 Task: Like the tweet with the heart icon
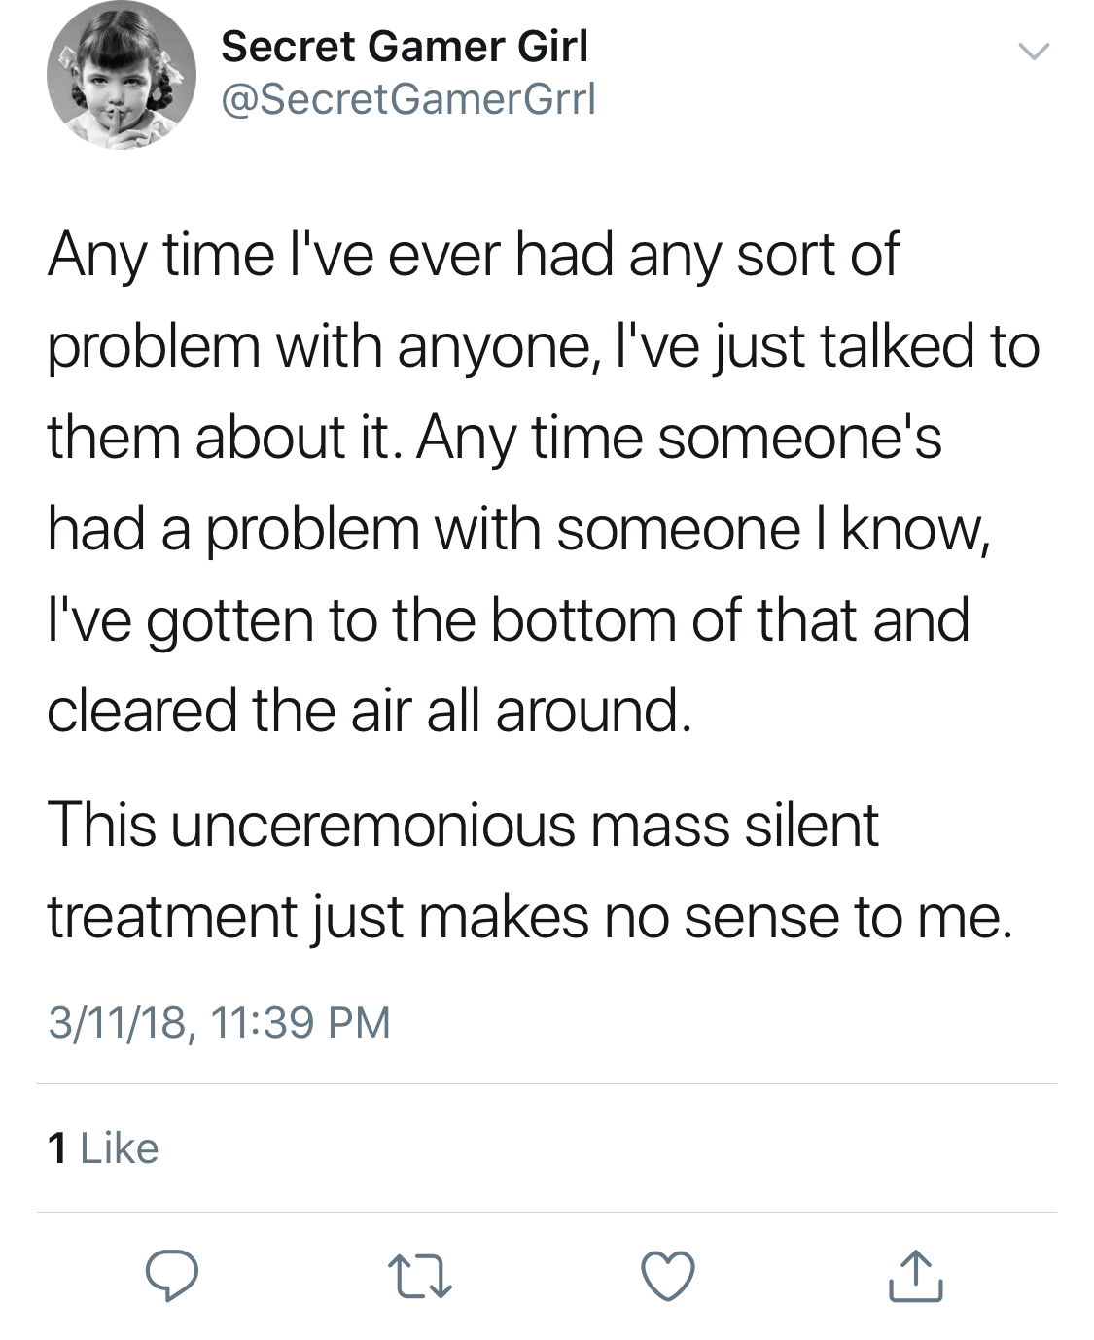click(668, 1276)
